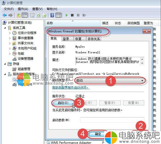Click the Up one level folder icon
The width and height of the screenshot is (161, 144).
pos(19,15)
